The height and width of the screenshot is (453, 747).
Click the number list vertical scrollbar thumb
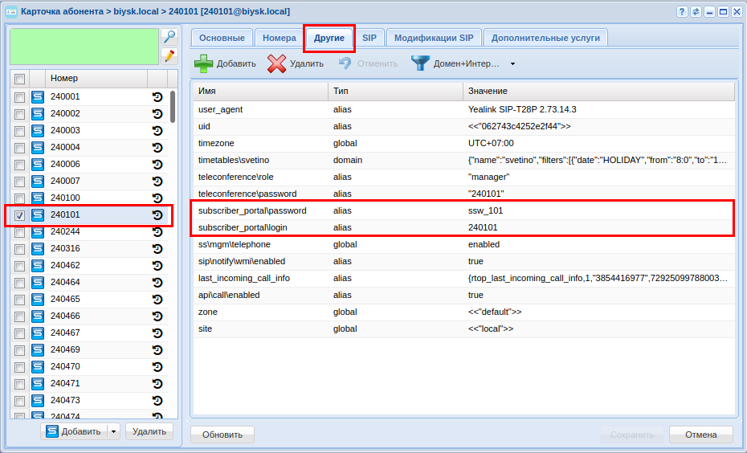173,106
